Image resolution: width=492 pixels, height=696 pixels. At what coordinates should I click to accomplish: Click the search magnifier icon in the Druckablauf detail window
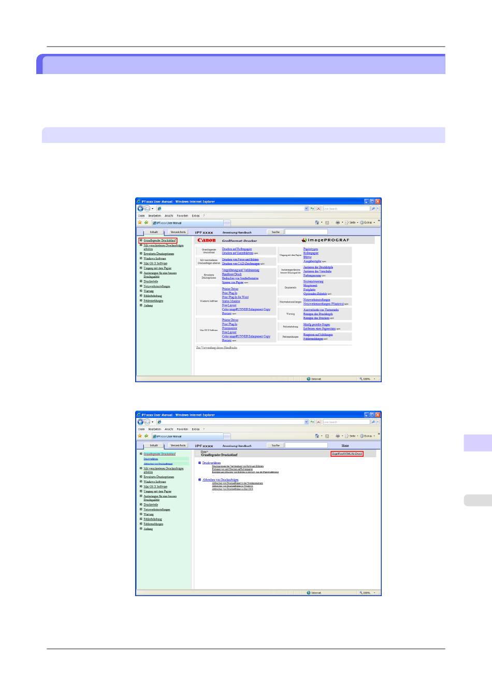click(373, 422)
